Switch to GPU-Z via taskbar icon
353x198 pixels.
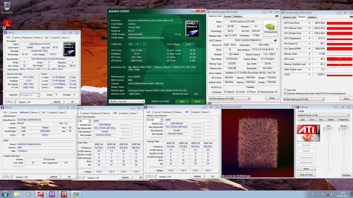pos(76,194)
